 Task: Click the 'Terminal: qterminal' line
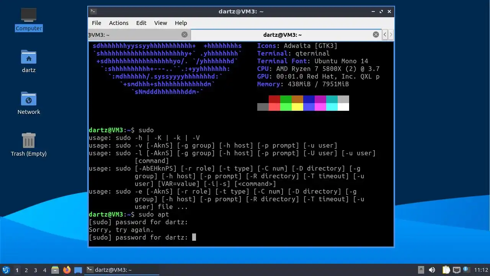(x=294, y=53)
